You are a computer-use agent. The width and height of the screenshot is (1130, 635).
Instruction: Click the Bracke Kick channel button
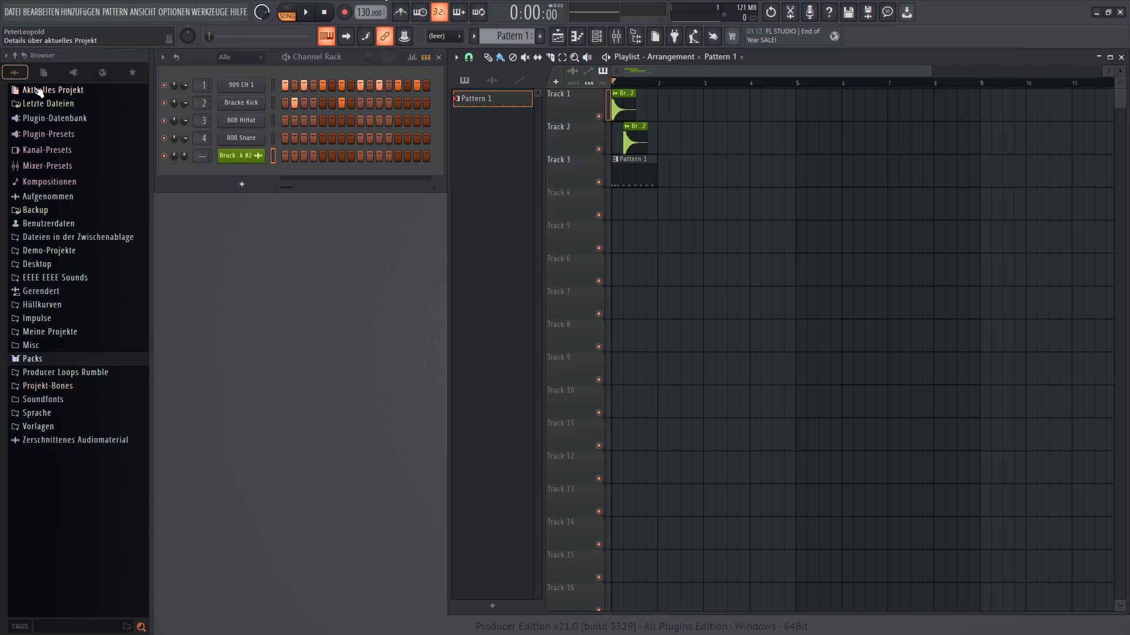(241, 103)
